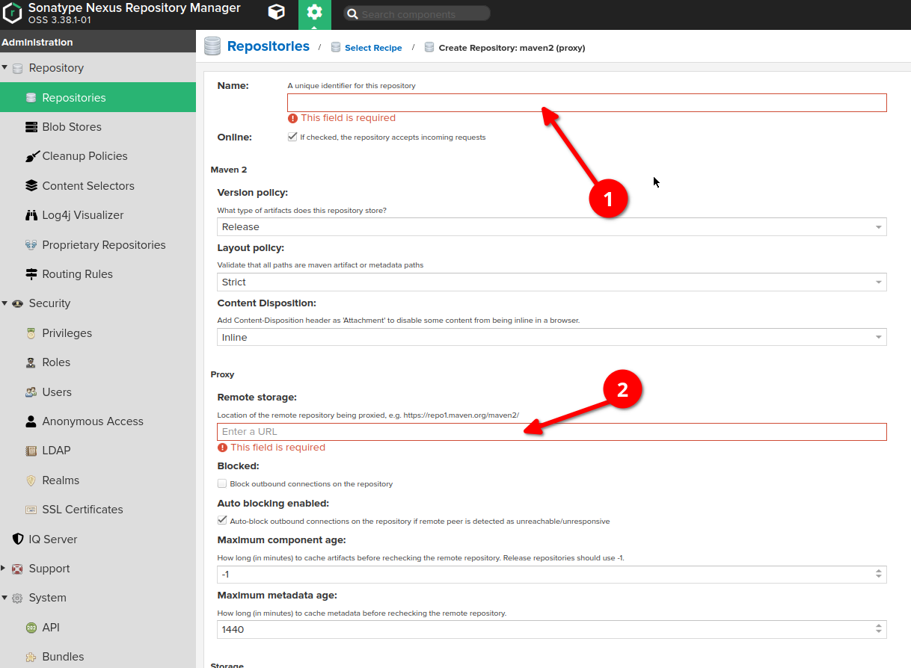Click the Repository folder icon in sidebar
This screenshot has height=668, width=911.
17,68
